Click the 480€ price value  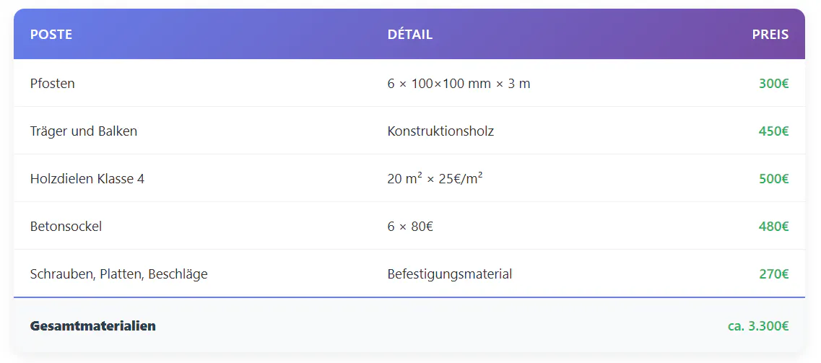pyautogui.click(x=773, y=227)
